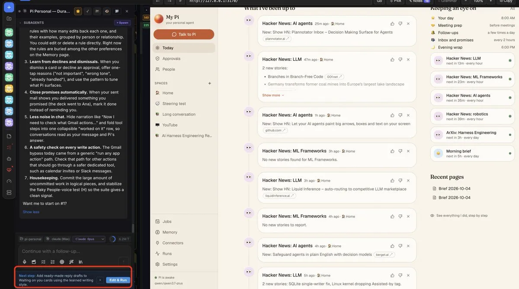The height and width of the screenshot is (289, 519).
Task: Click the blue plus button in the left rail
Action: pyautogui.click(x=9, y=7)
